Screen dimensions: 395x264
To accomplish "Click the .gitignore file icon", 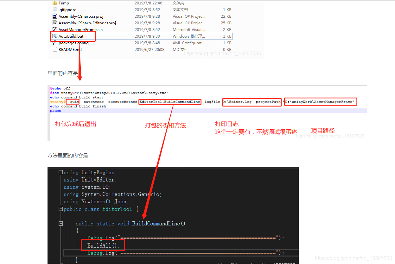I will pyautogui.click(x=54, y=10).
